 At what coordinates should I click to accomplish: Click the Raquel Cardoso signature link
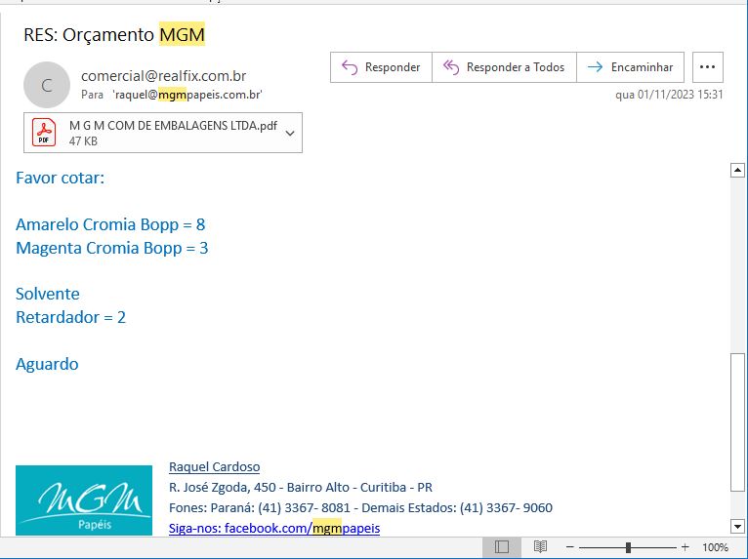(x=214, y=466)
